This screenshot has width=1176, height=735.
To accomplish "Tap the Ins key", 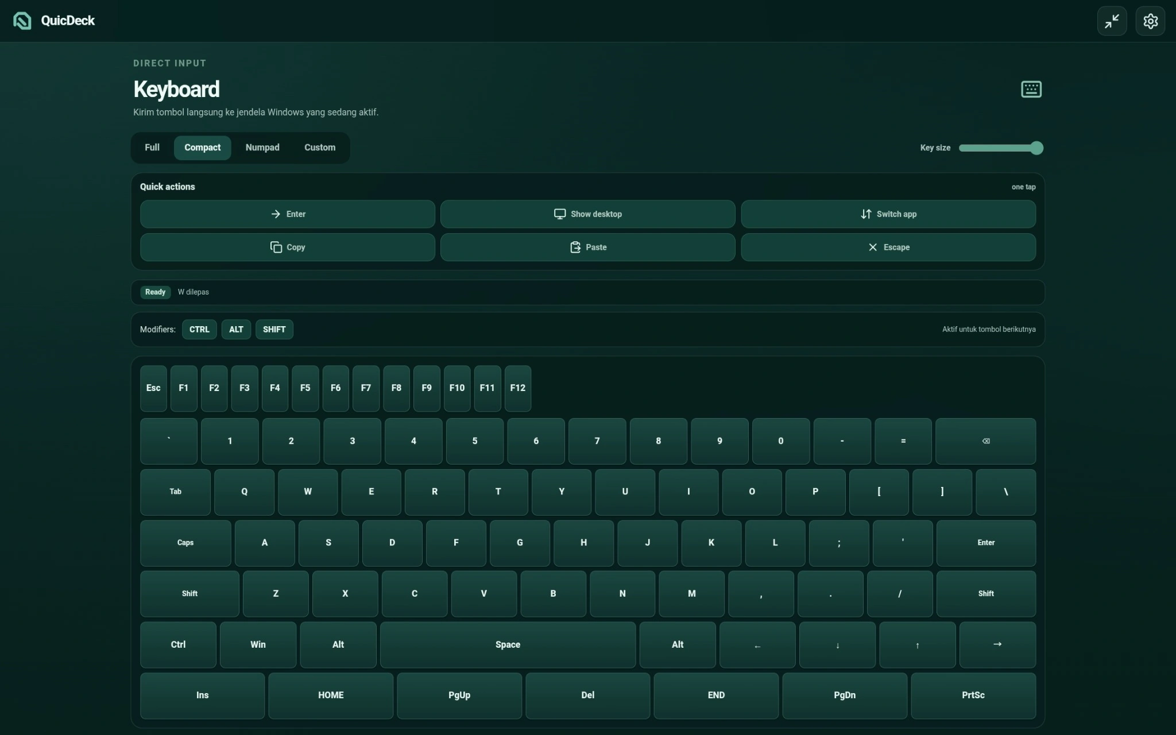I will point(202,695).
